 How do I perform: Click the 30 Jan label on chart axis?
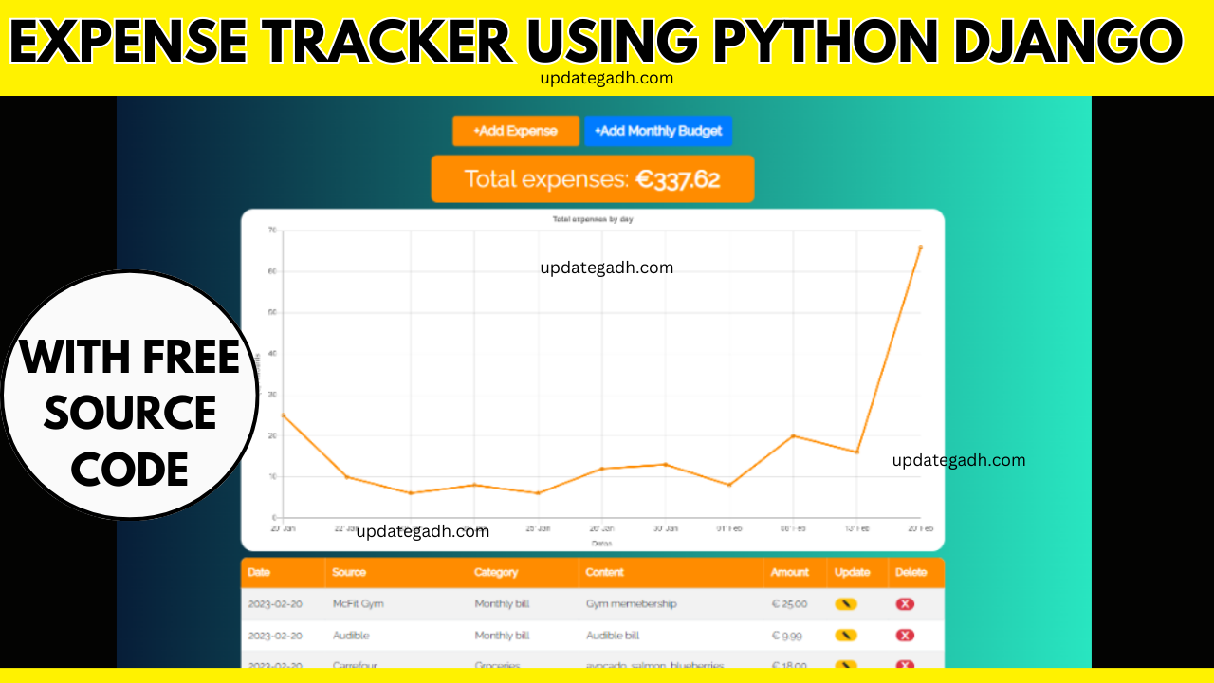coord(665,527)
